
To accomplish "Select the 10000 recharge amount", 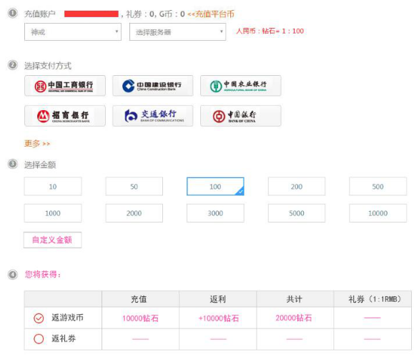I will [x=378, y=213].
